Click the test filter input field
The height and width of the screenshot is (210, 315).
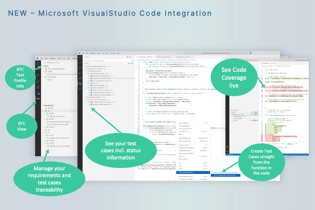(105, 60)
